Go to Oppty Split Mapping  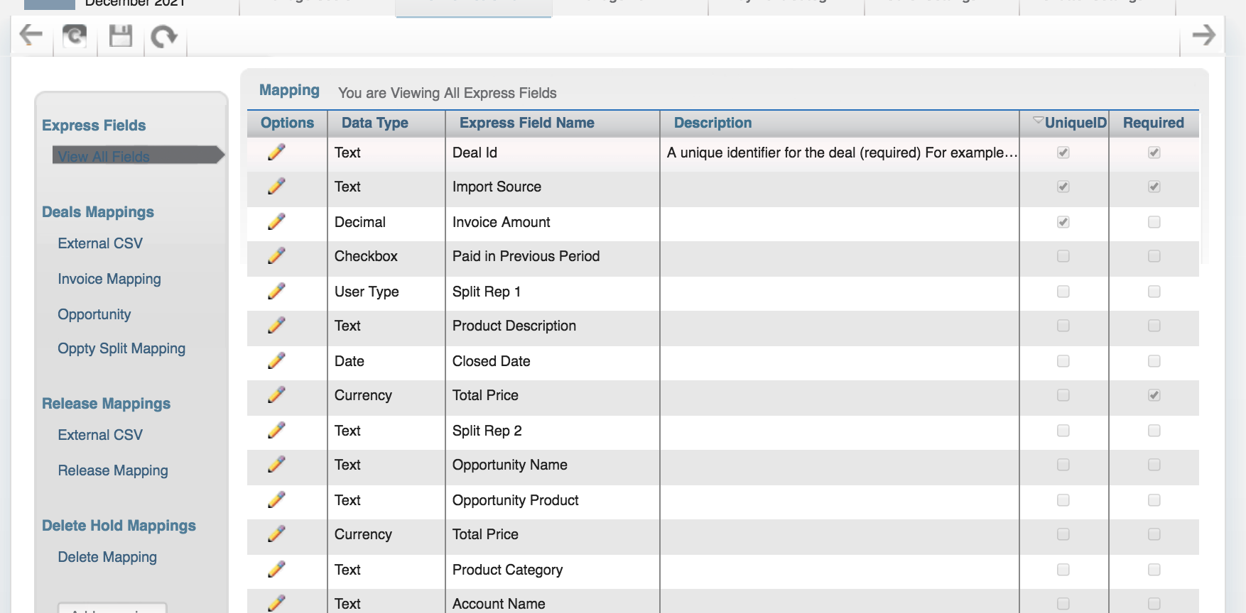point(121,348)
